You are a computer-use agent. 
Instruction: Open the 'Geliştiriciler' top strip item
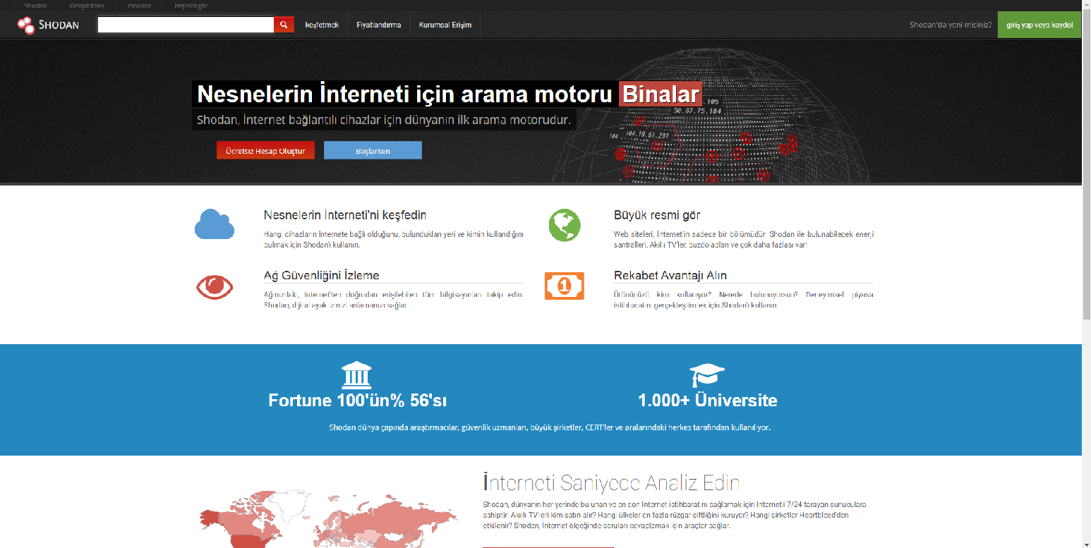[x=87, y=6]
